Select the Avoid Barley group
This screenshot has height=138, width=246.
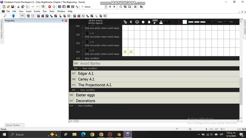tap(156, 63)
